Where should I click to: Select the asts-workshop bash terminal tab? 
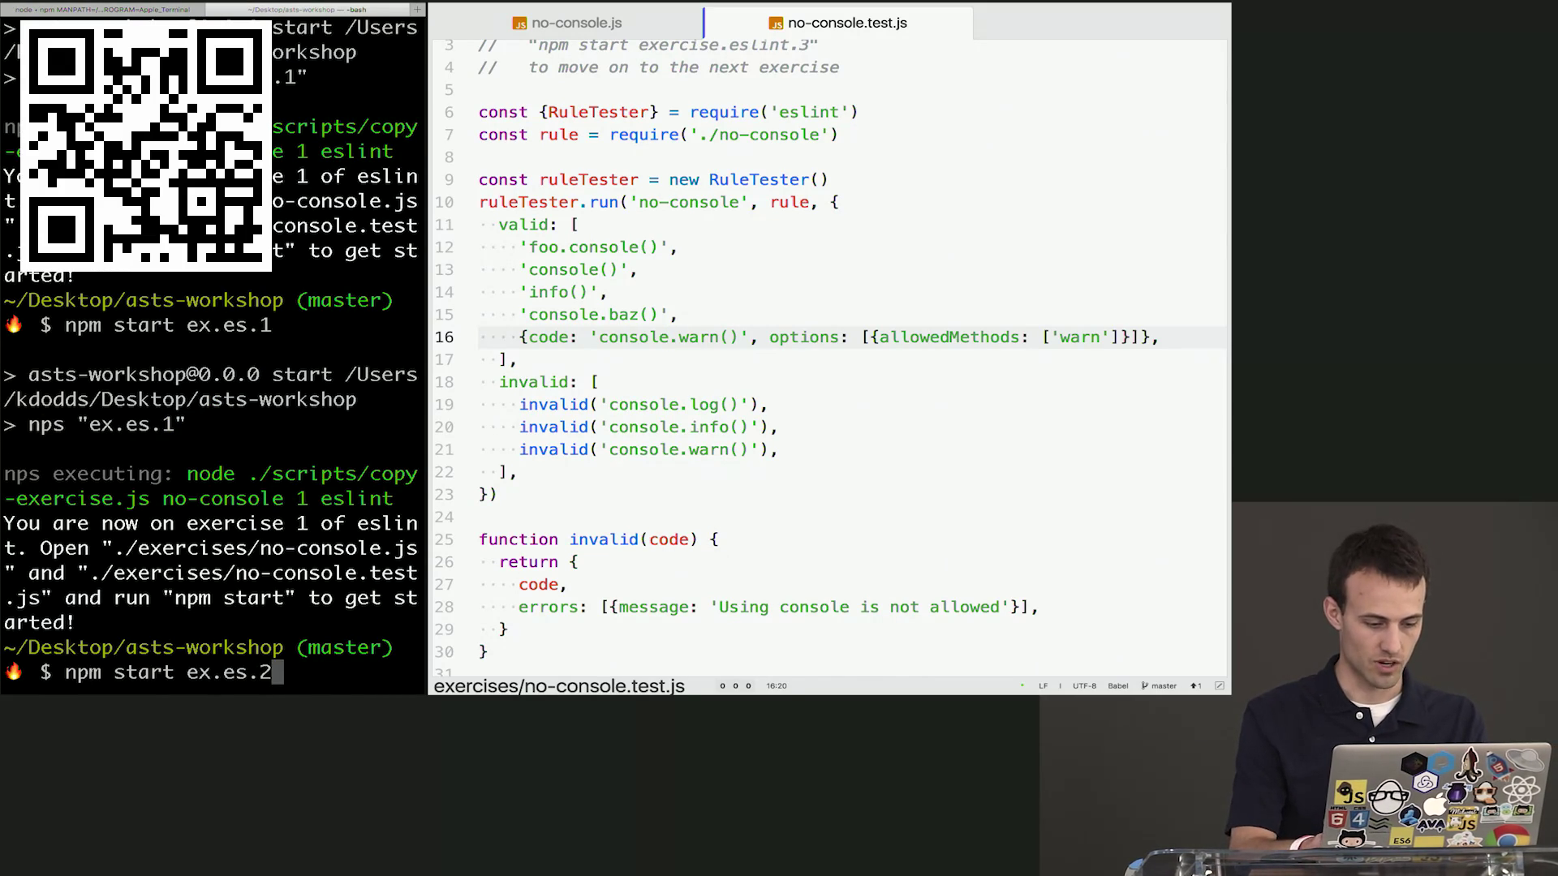[307, 10]
